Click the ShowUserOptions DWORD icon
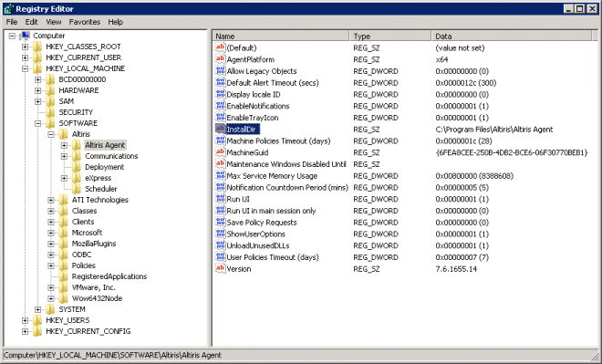 click(220, 234)
